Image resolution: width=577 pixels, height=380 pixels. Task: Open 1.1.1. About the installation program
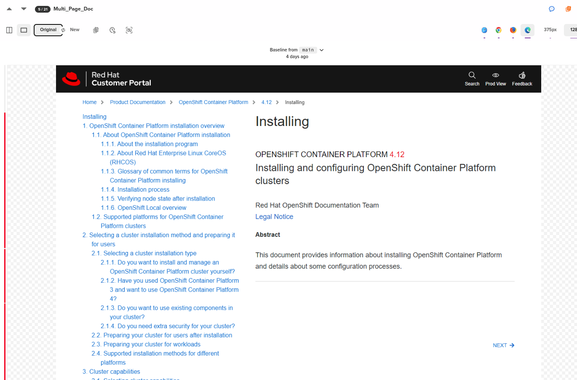149,144
